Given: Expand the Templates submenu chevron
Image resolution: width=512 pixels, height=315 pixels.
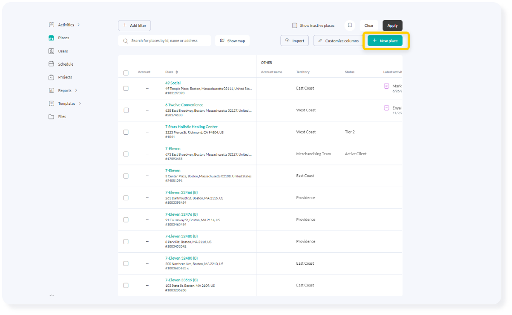Looking at the screenshot, I should coord(80,104).
